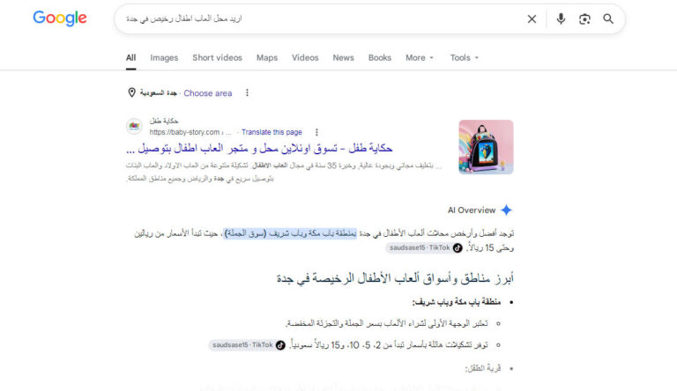Image resolution: width=677 pixels, height=391 pixels.
Task: Open the backpack product thumbnail
Action: pos(486,147)
